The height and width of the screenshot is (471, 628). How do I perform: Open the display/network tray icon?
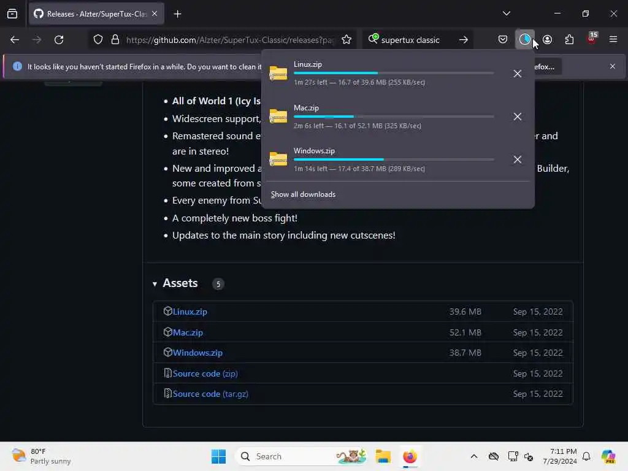pos(513,456)
